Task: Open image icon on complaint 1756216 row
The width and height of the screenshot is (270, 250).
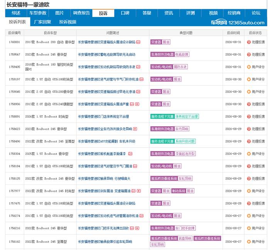Action: [132, 228]
